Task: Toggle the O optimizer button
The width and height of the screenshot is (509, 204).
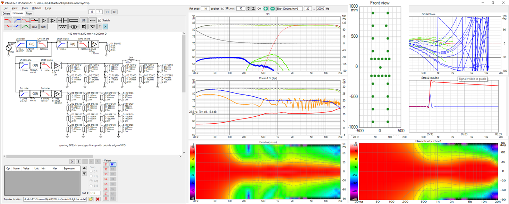Action: click(72, 161)
